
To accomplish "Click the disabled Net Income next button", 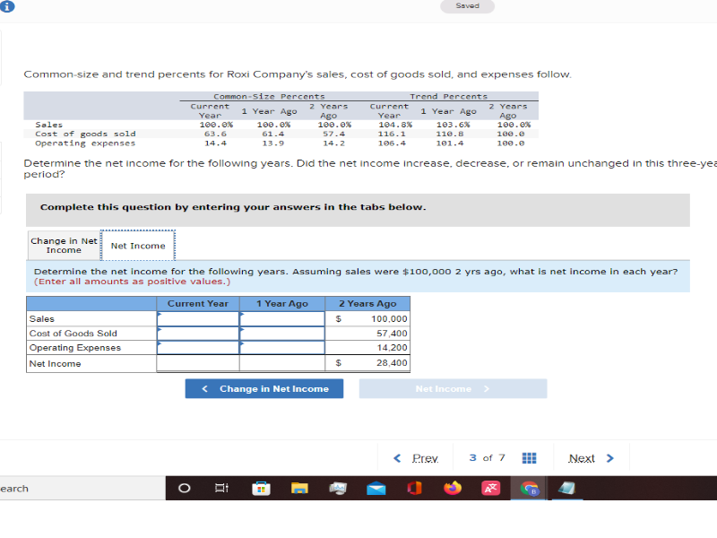I will pyautogui.click(x=453, y=388).
